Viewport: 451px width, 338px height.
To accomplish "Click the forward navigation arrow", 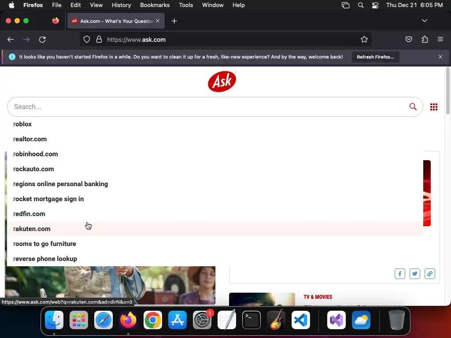I will point(26,40).
